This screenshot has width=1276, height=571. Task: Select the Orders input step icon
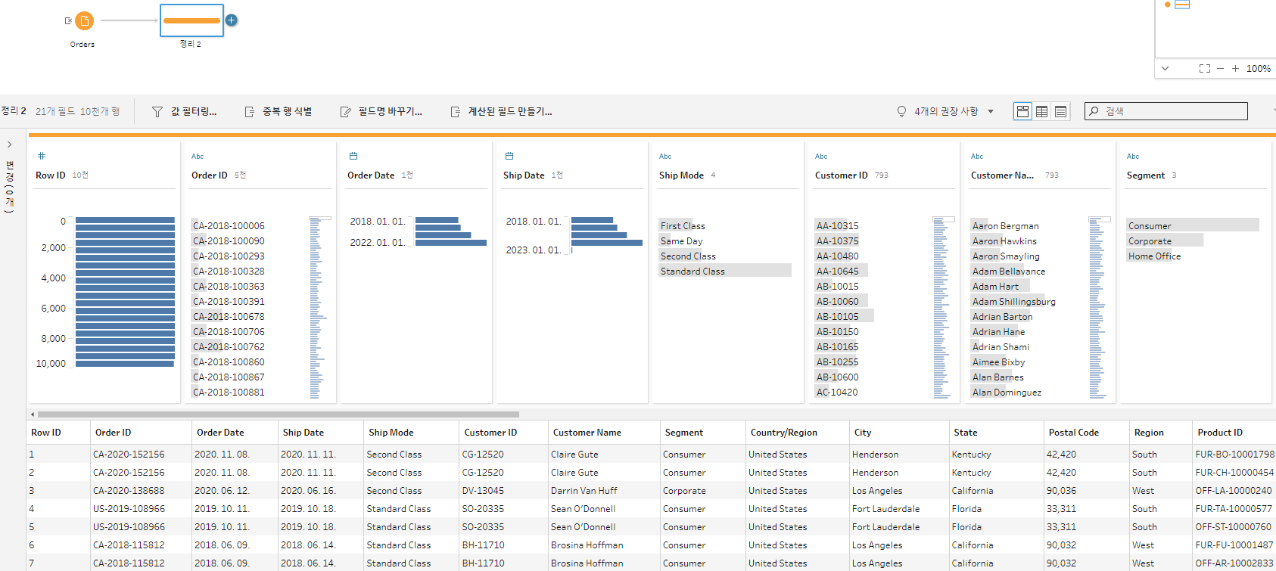point(85,20)
